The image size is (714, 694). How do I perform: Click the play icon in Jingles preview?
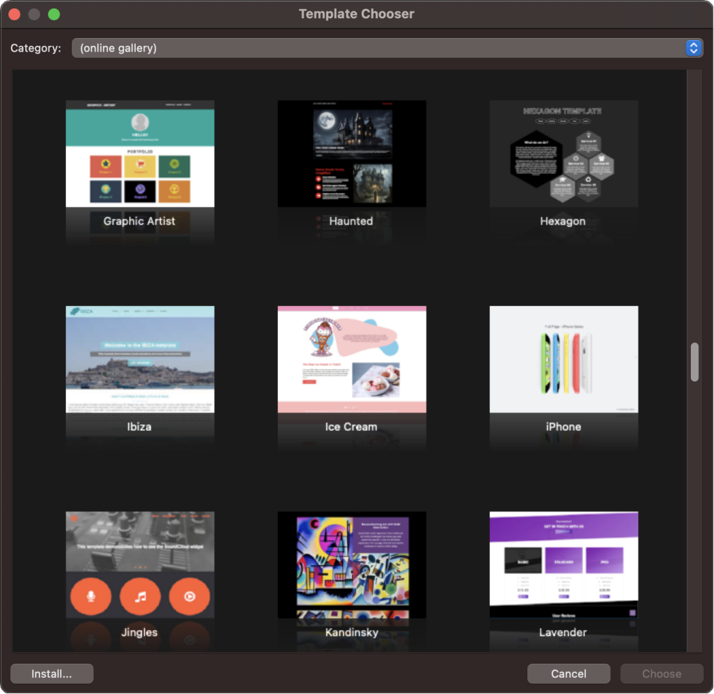189,596
